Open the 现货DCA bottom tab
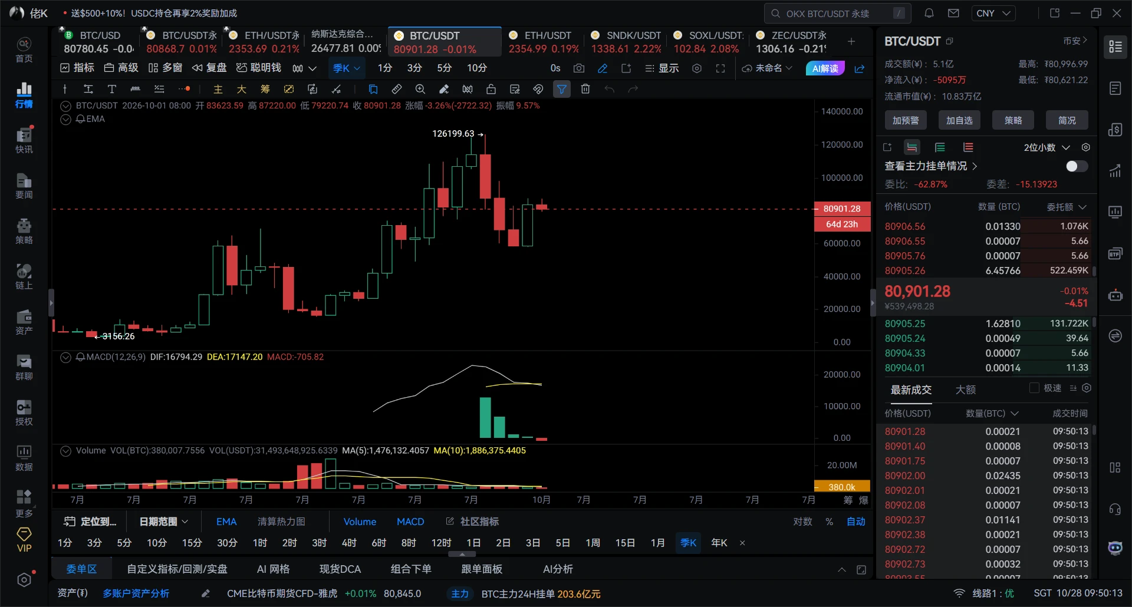The height and width of the screenshot is (607, 1132). tap(340, 569)
